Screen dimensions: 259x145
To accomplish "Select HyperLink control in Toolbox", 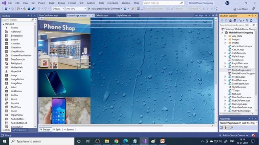I will (16, 71).
